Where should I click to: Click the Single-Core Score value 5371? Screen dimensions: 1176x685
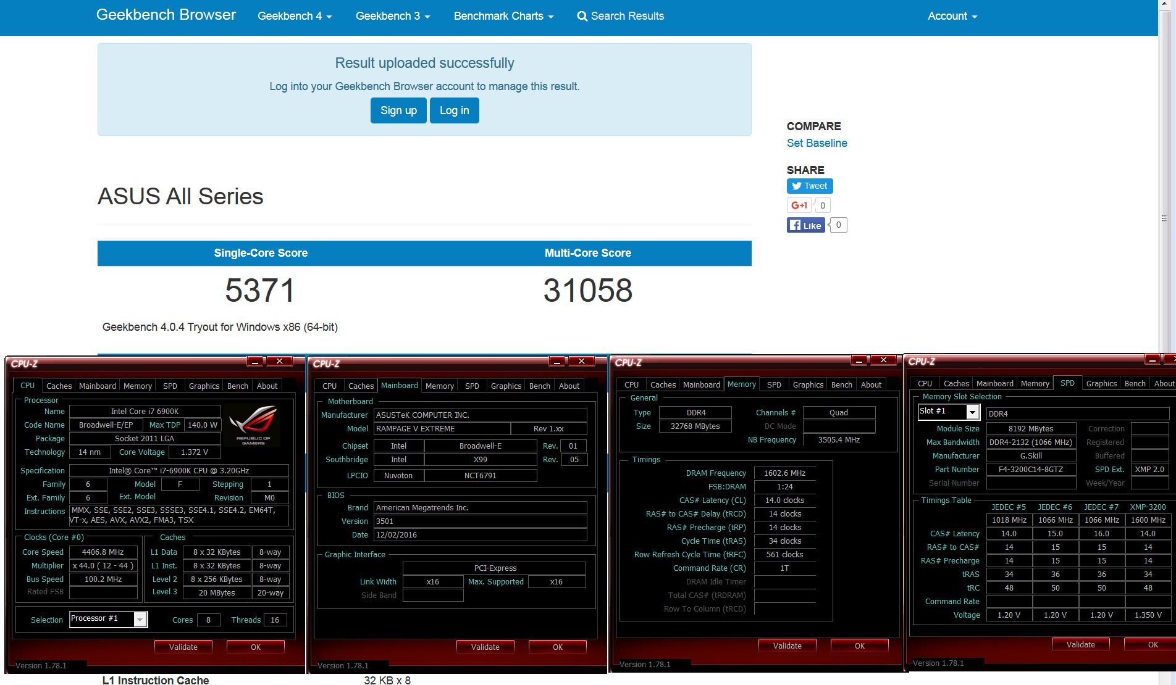tap(260, 290)
